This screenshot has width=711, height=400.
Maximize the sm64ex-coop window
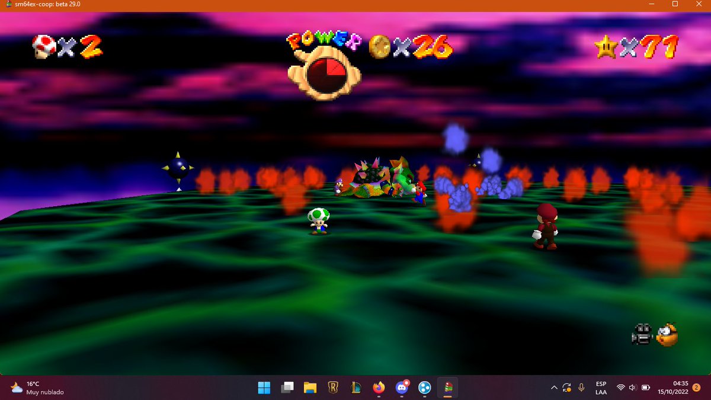coord(675,4)
